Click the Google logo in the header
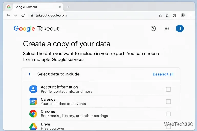The image size is (197, 131). click(24, 29)
